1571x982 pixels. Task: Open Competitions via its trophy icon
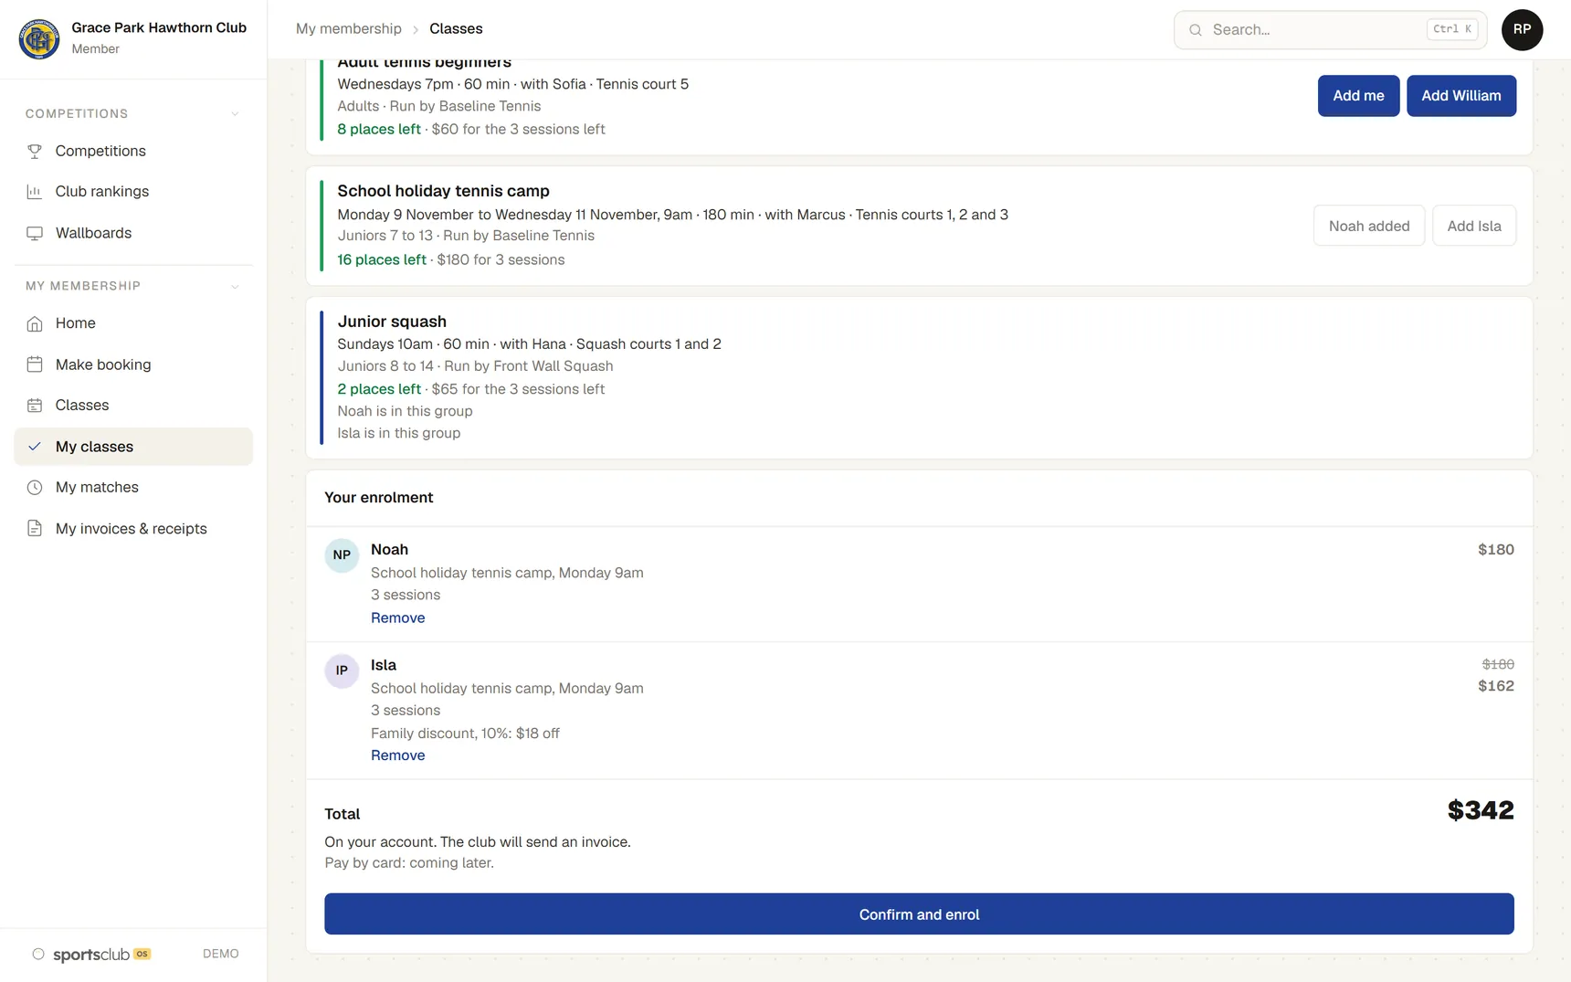(35, 151)
